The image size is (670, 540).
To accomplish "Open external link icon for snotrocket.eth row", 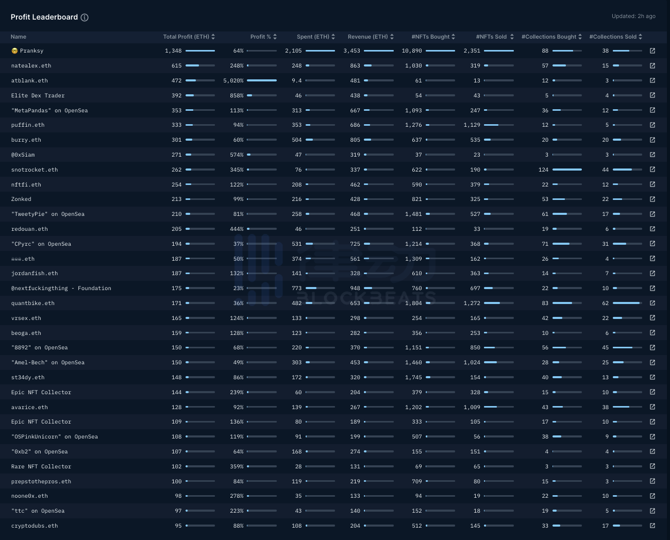I will tap(652, 170).
